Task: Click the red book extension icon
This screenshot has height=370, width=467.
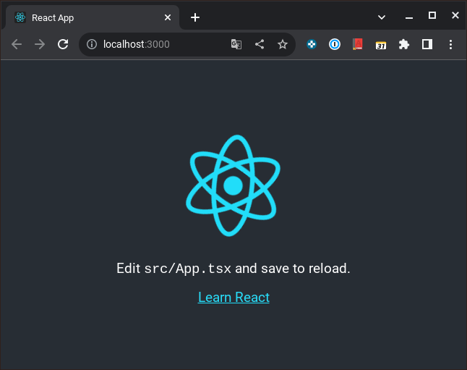Action: pyautogui.click(x=357, y=44)
